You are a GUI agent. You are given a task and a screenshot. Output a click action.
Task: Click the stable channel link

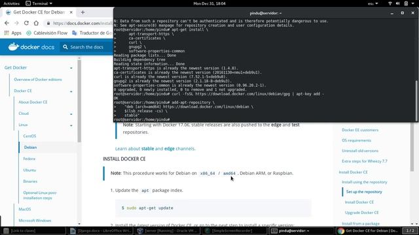click(x=147, y=148)
